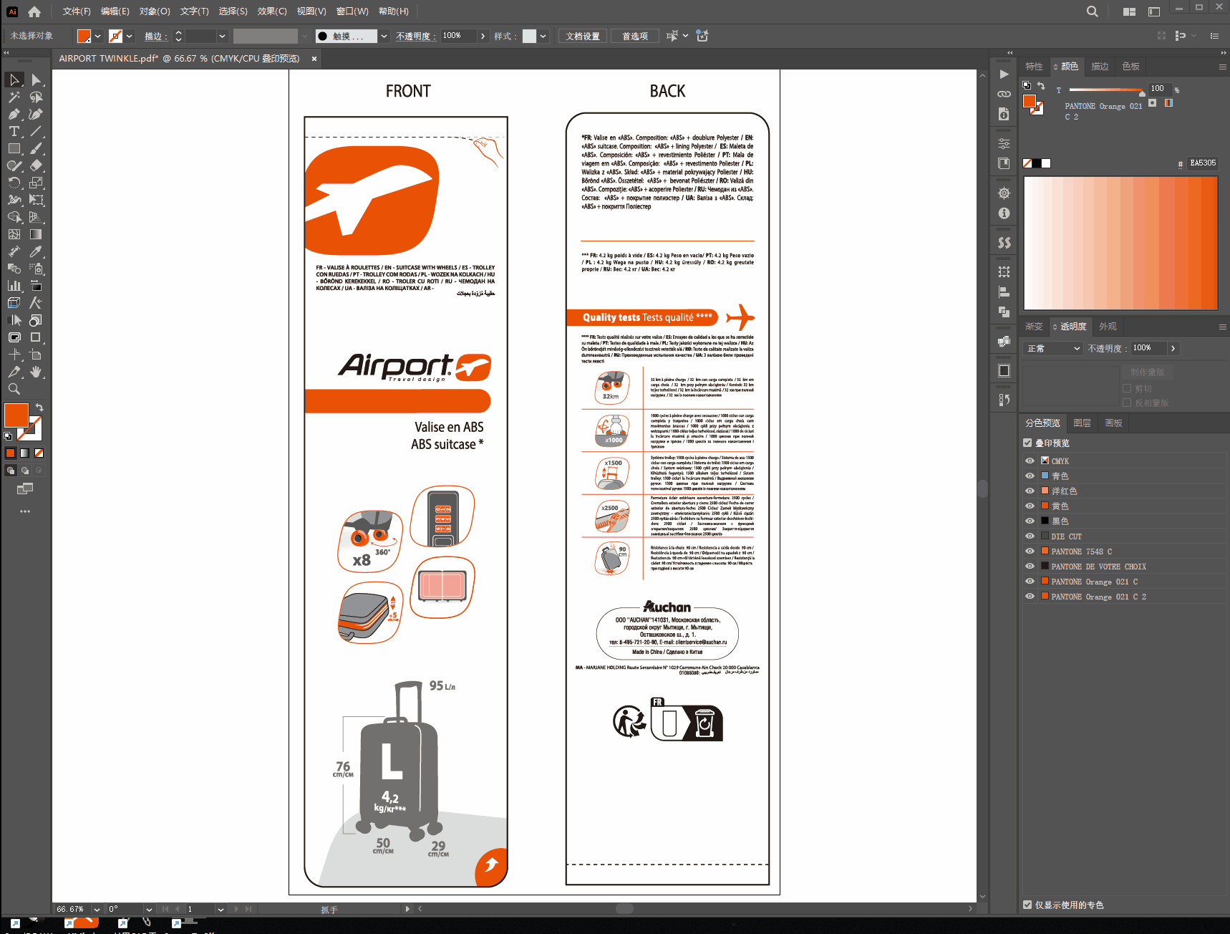Select the Magic Wand tool

(14, 97)
